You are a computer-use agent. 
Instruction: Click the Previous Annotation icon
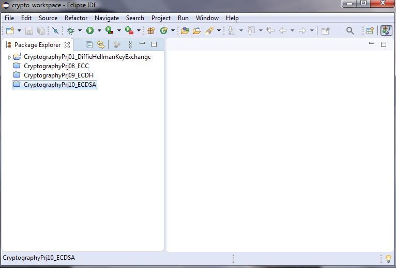click(x=251, y=30)
